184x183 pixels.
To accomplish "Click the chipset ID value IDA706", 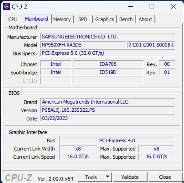I will tap(108, 64).
